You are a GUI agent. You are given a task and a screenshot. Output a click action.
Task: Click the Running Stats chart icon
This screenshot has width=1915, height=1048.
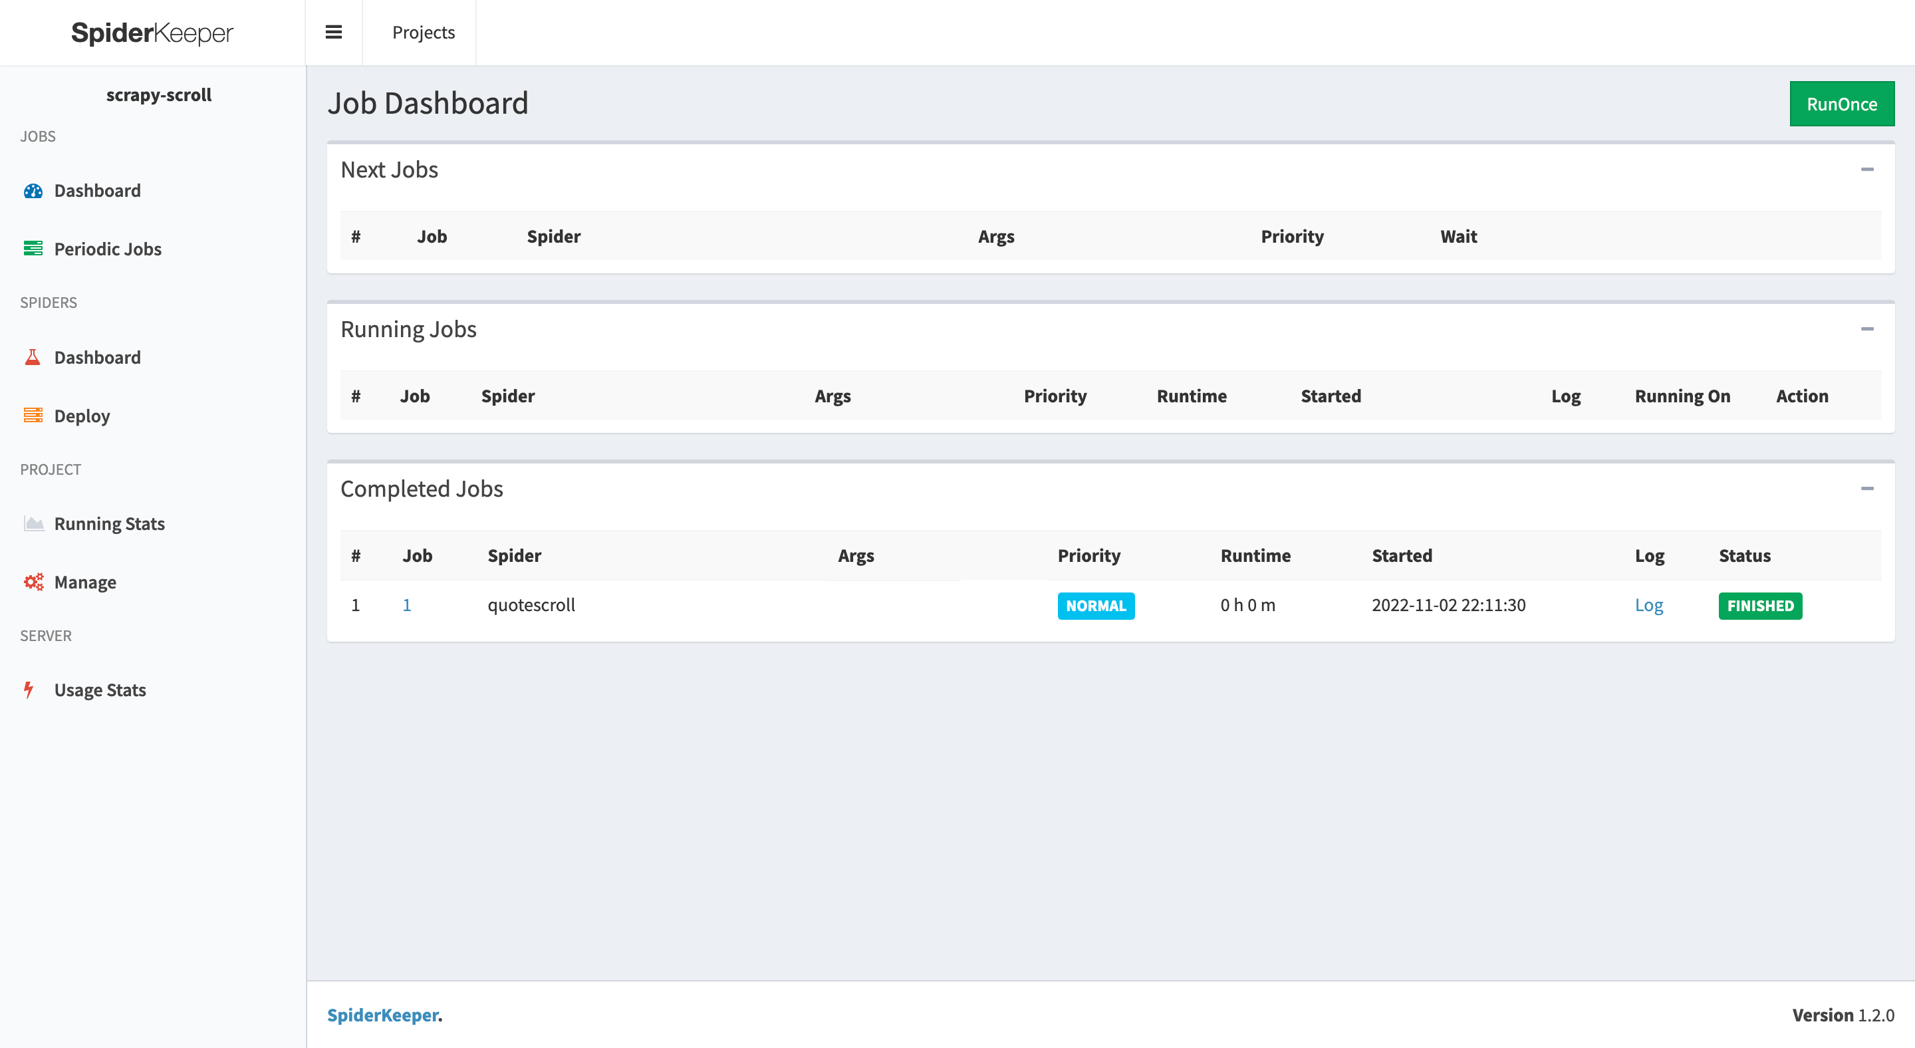point(33,523)
